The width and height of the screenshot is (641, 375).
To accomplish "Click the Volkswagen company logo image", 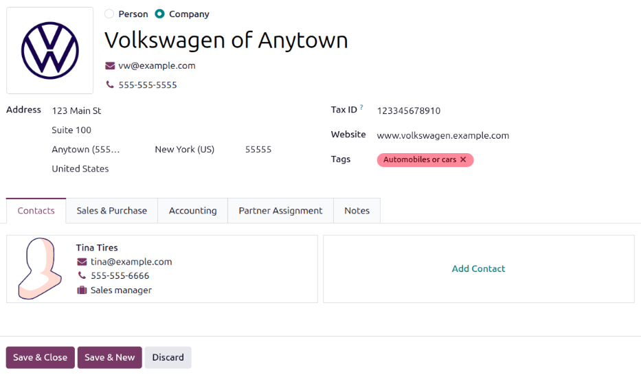I will click(x=50, y=50).
